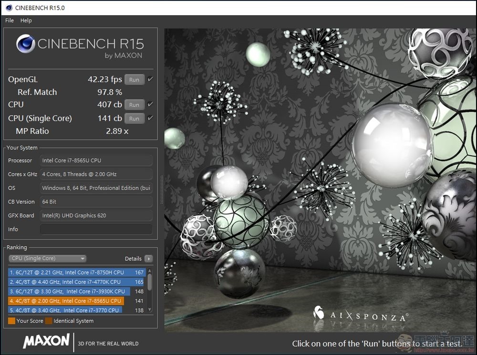Click the MP Ratio value 2.89 x
The image size is (477, 355).
pyautogui.click(x=117, y=131)
